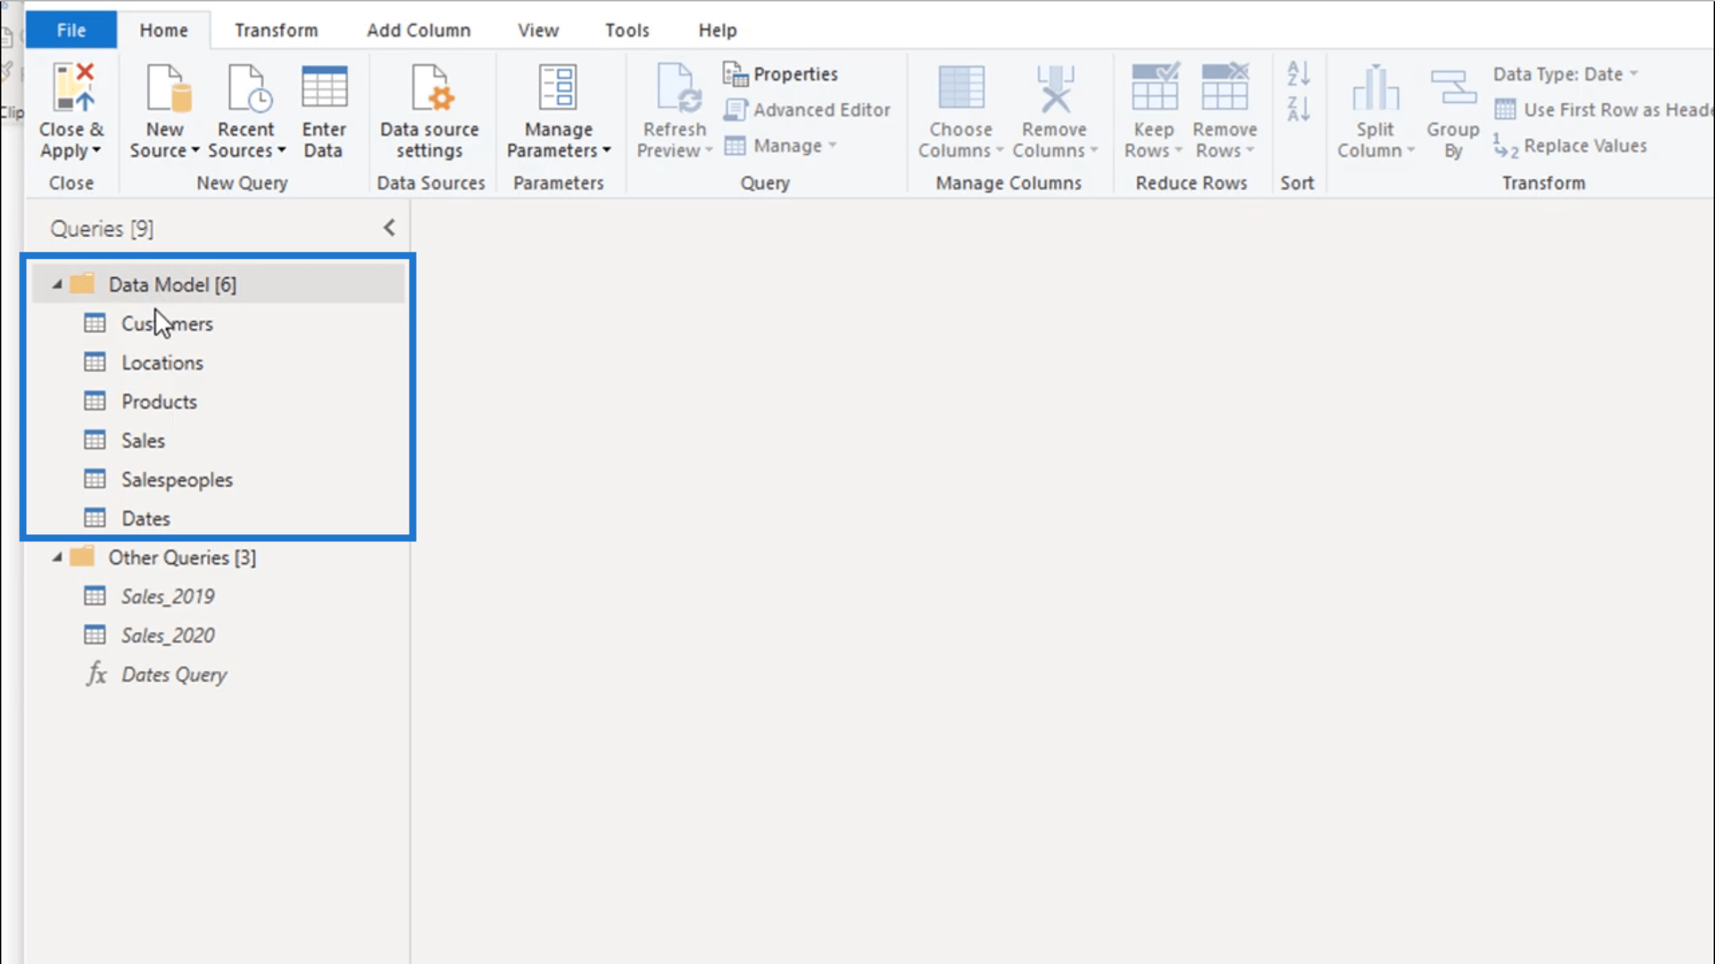Open the Remove Columns dropdown arrow
The width and height of the screenshot is (1715, 964).
(1094, 151)
